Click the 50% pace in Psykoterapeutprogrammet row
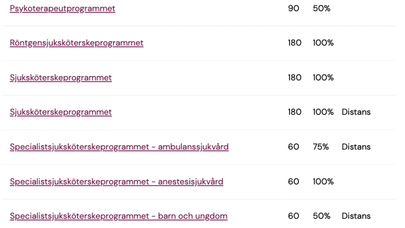The height and width of the screenshot is (228, 405). (x=322, y=8)
